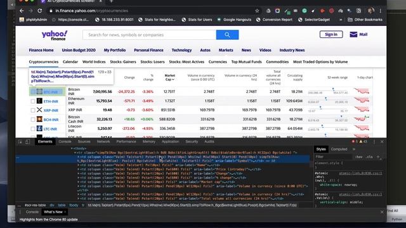Sort by Market Cap column arrow
The image size is (406, 228).
(x=173, y=80)
